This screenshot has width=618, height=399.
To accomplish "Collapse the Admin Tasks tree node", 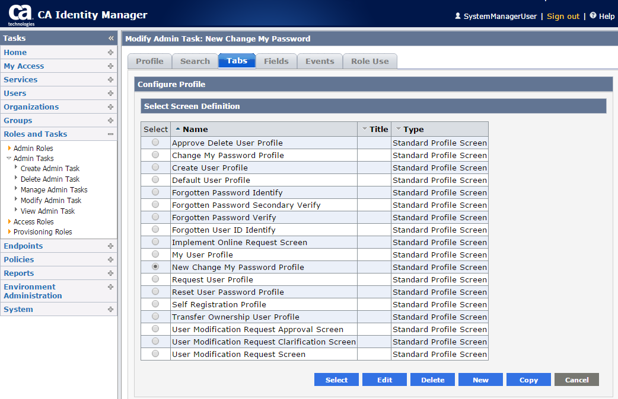I will tap(9, 159).
